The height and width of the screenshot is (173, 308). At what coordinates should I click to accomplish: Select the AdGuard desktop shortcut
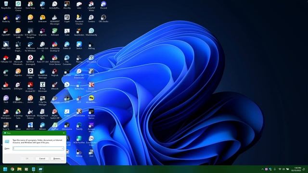click(54, 32)
